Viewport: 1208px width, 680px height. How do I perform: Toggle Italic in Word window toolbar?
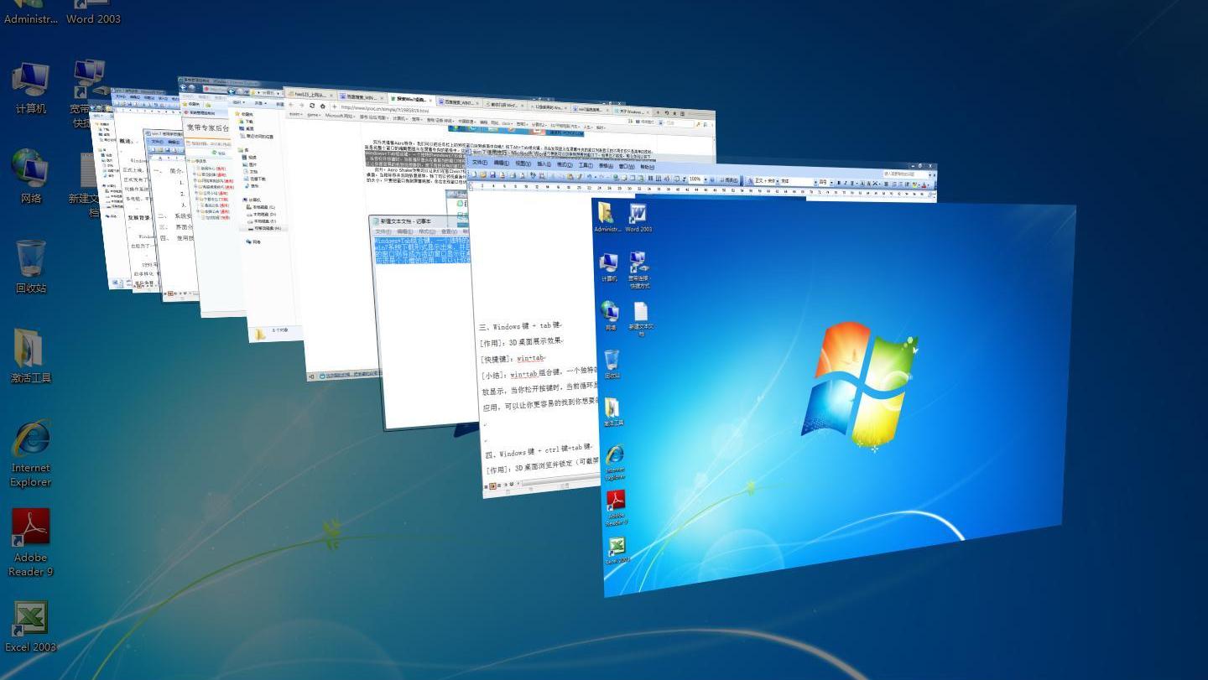point(846,182)
